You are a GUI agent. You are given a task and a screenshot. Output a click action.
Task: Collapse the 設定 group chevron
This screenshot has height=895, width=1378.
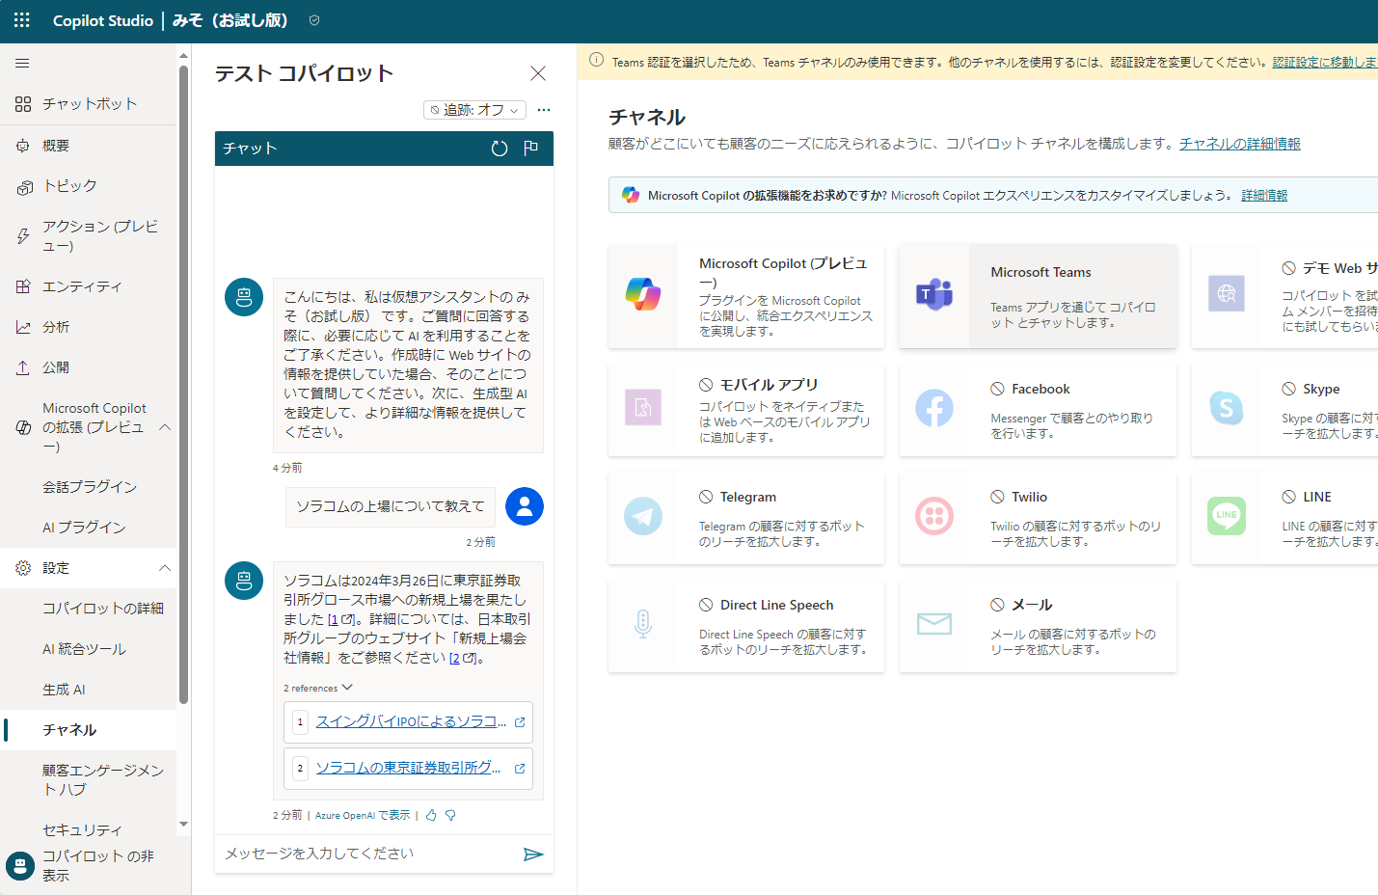click(x=165, y=568)
